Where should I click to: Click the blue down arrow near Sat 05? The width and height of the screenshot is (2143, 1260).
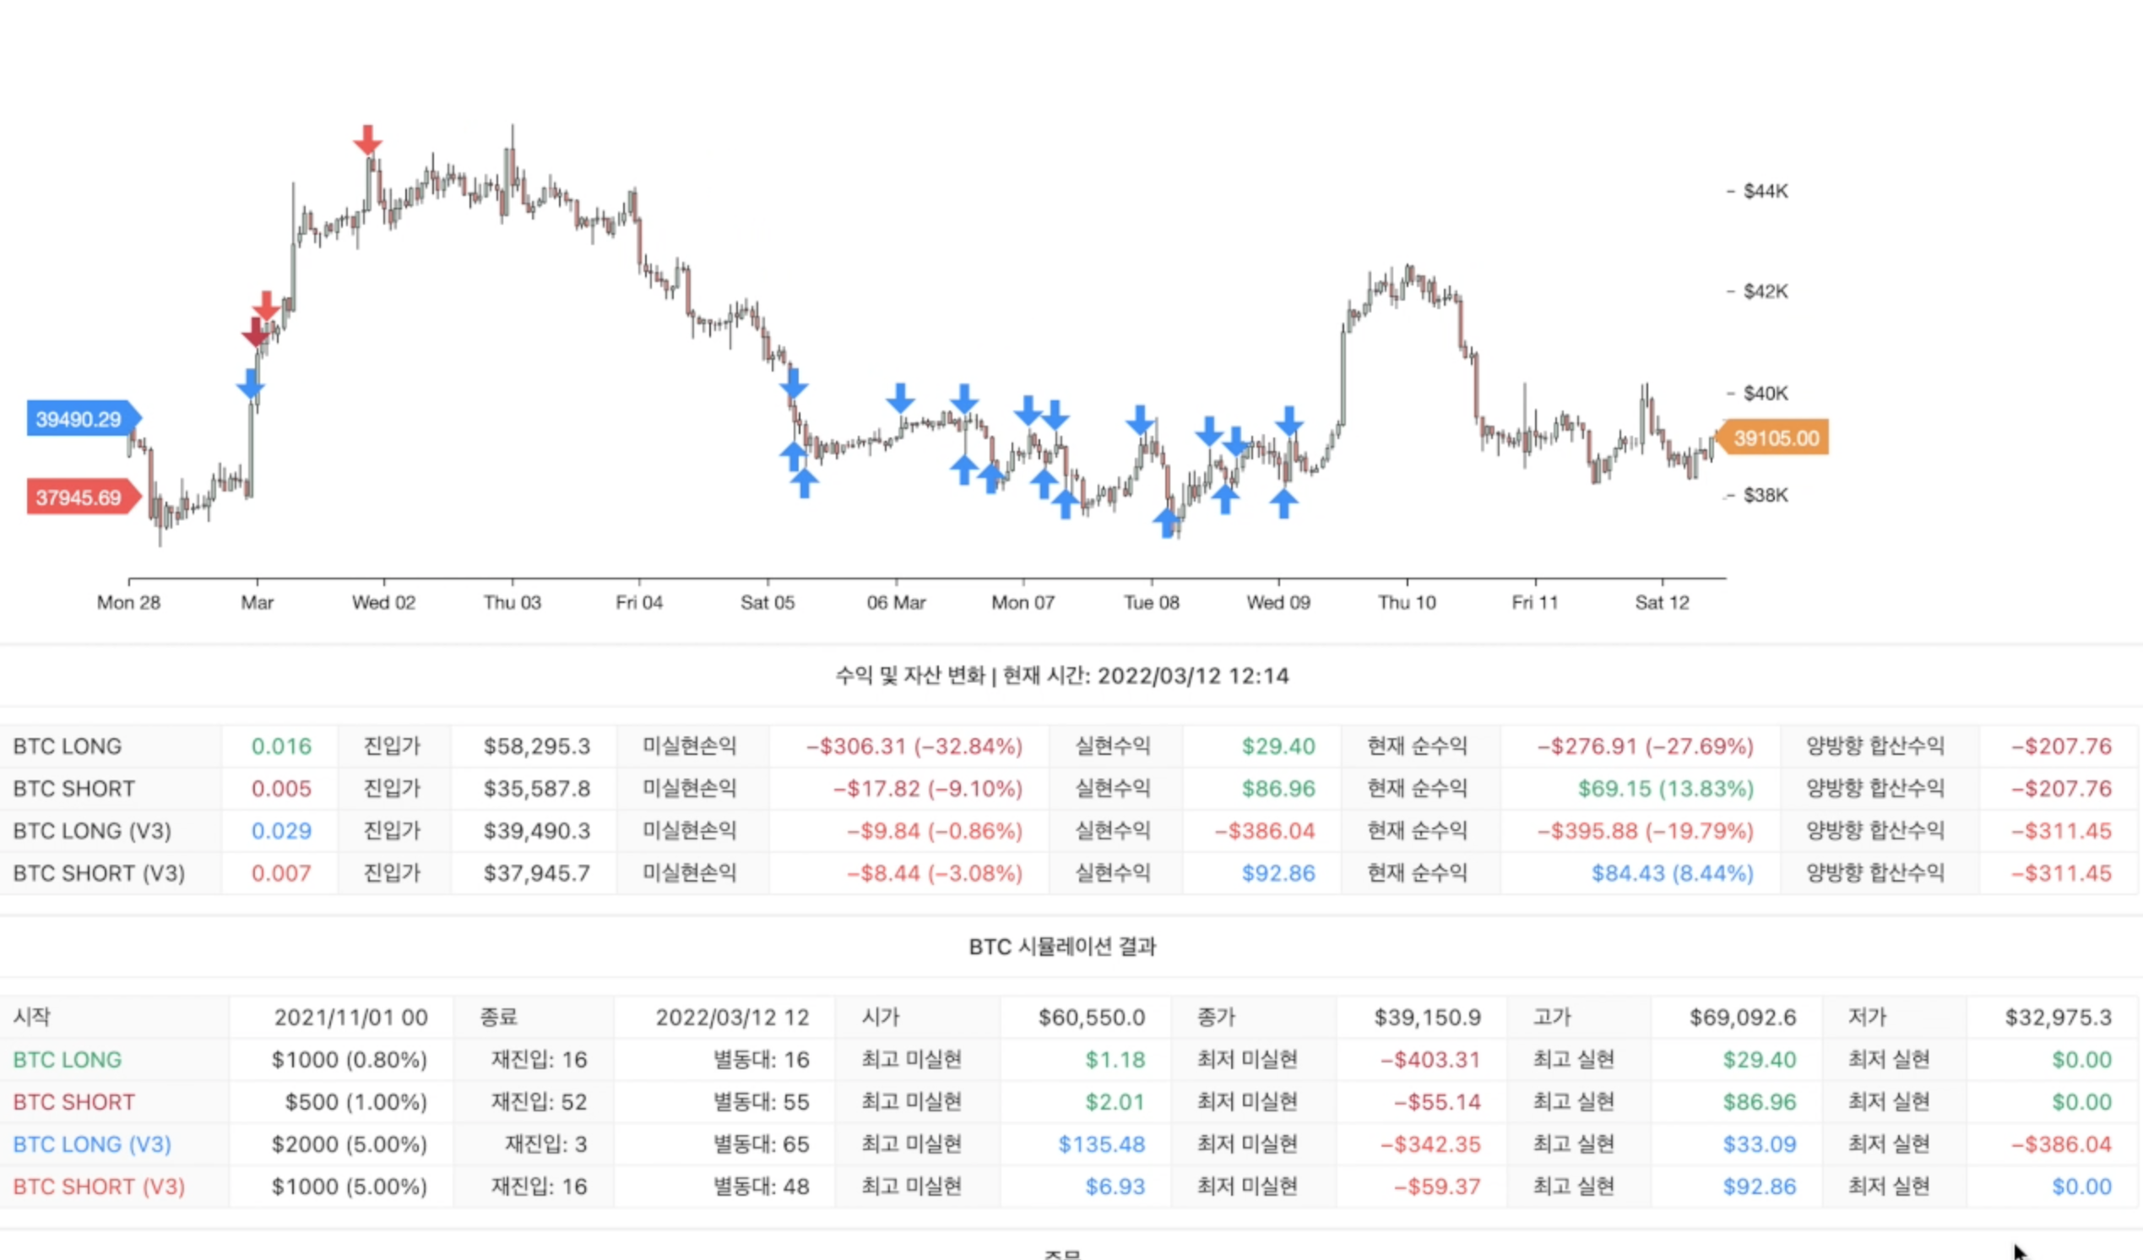click(x=794, y=383)
